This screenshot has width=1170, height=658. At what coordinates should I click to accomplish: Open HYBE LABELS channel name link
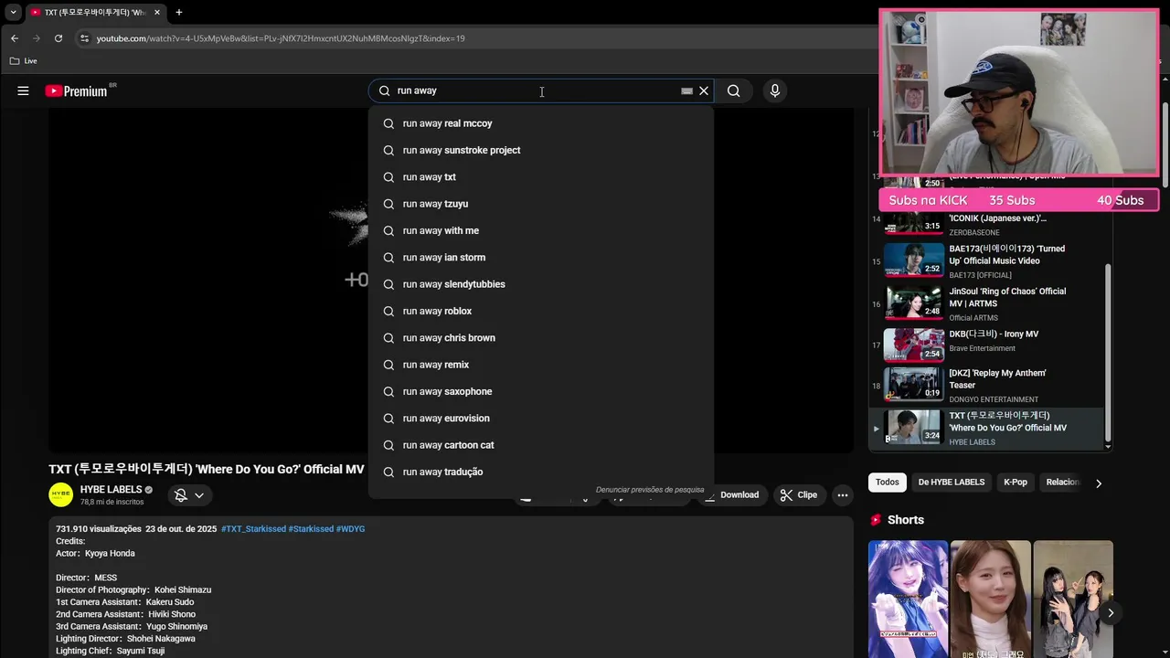pyautogui.click(x=111, y=490)
